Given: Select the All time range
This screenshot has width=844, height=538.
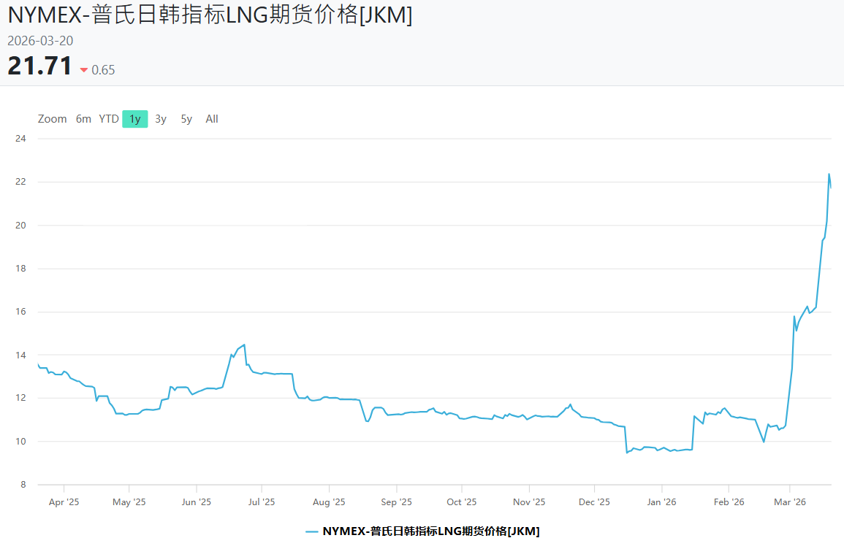Looking at the screenshot, I should point(211,118).
